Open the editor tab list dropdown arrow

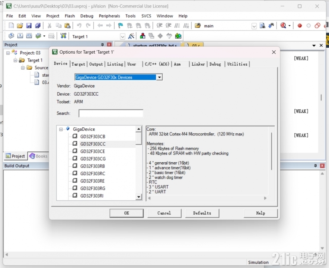pos(314,45)
